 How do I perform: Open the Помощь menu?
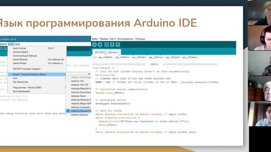tap(140, 39)
